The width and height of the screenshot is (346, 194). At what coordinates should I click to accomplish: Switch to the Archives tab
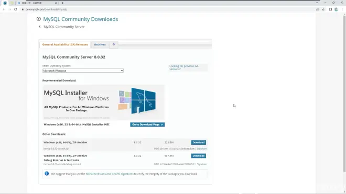coord(100,44)
